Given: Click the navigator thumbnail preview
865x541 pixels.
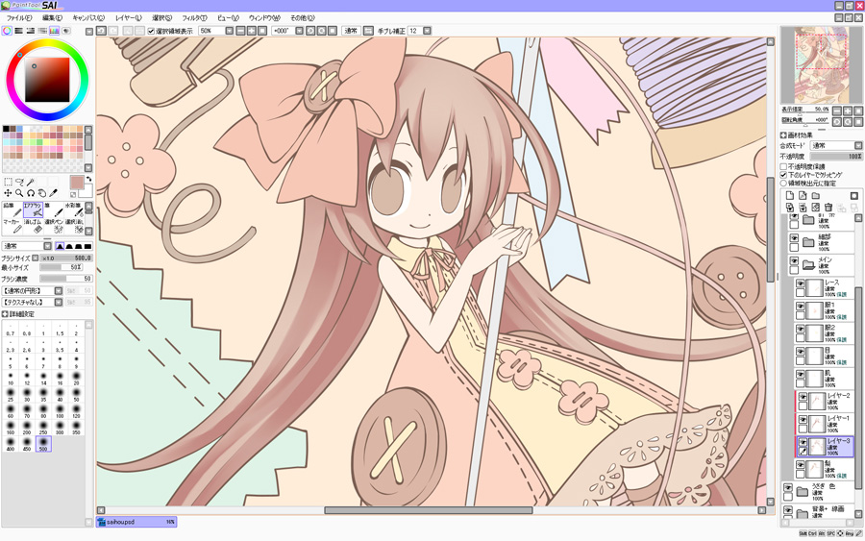Looking at the screenshot, I should point(822,65).
